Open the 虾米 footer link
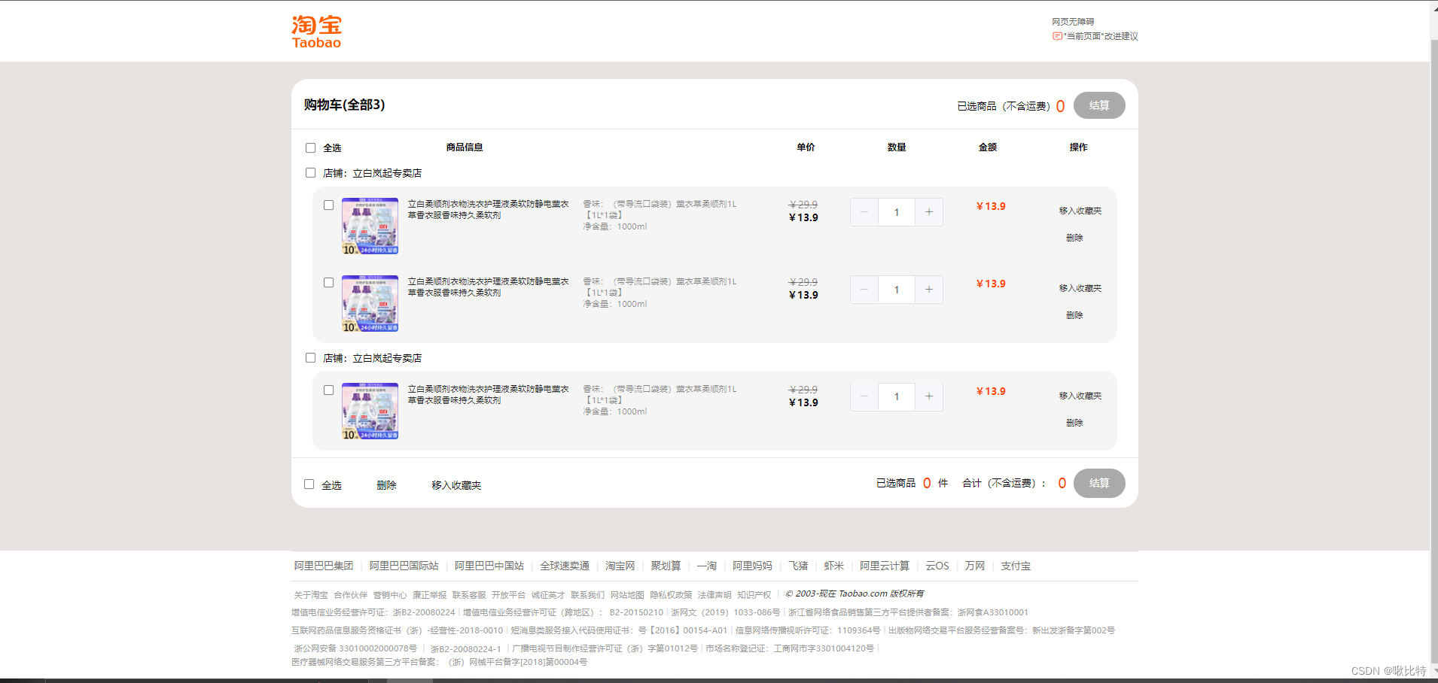The image size is (1438, 683). click(834, 566)
